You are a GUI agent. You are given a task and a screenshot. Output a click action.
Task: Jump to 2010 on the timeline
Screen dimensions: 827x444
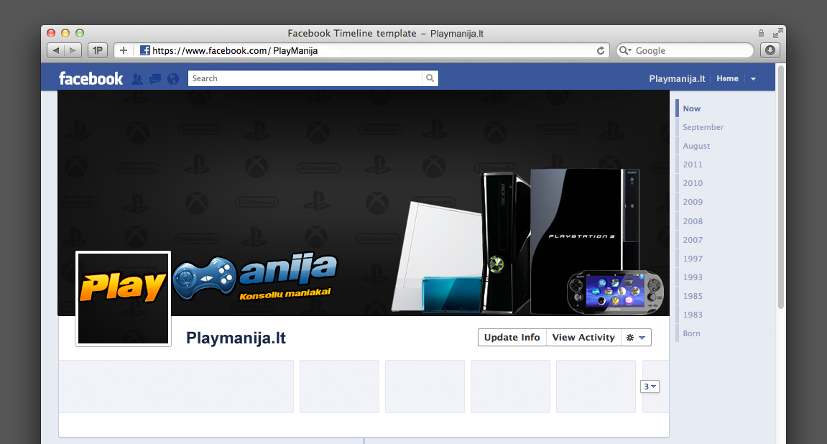tap(693, 183)
